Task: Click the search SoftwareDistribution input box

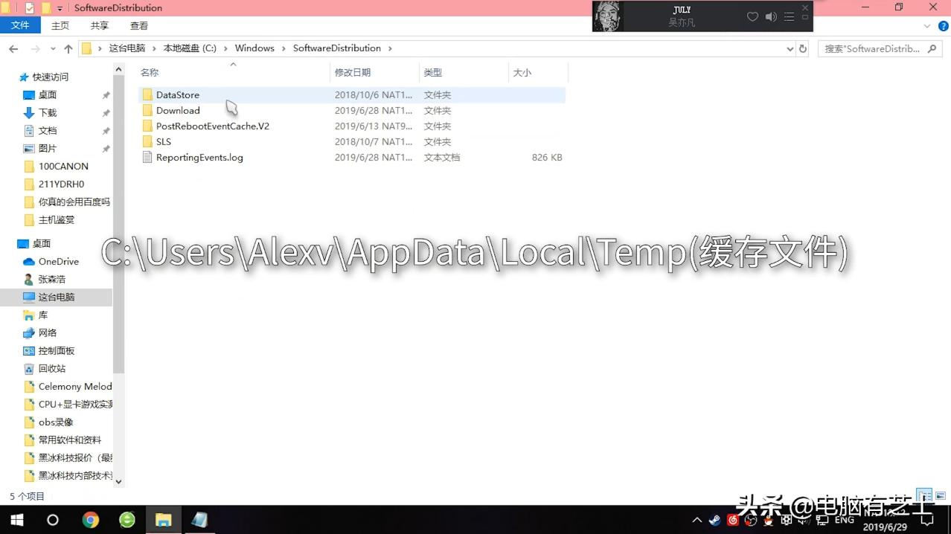Action: point(871,48)
